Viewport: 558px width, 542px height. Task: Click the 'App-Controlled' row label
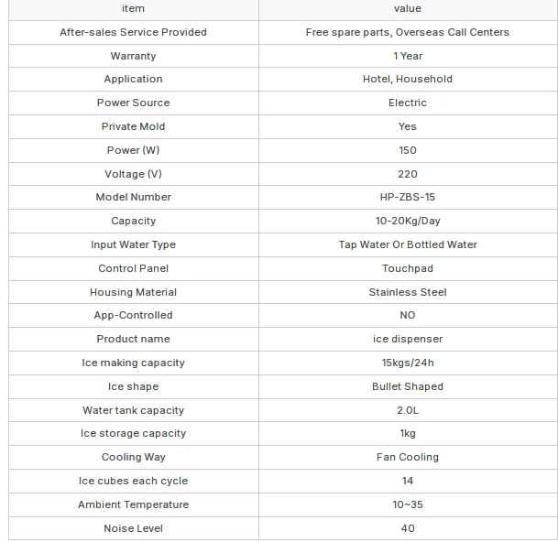pos(133,315)
